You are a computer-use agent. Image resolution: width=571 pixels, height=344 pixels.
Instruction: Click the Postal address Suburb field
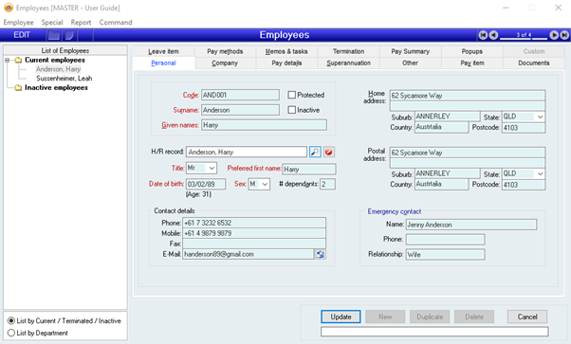(x=447, y=173)
